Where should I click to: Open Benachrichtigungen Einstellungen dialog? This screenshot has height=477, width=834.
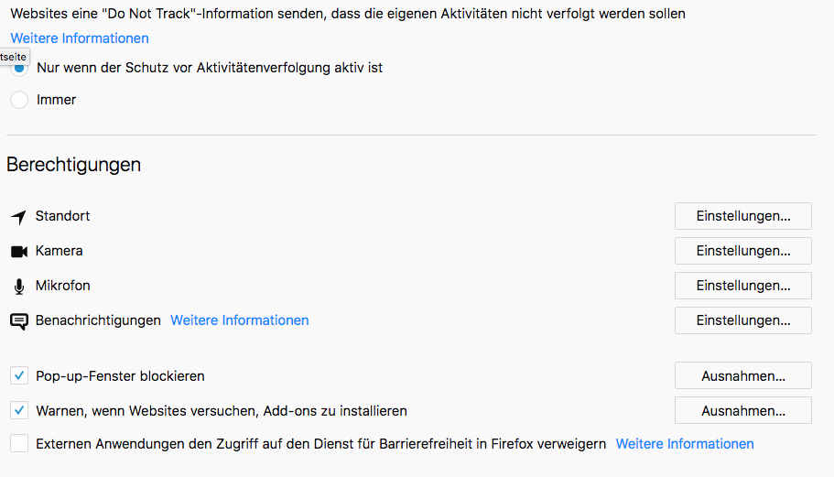tap(742, 320)
